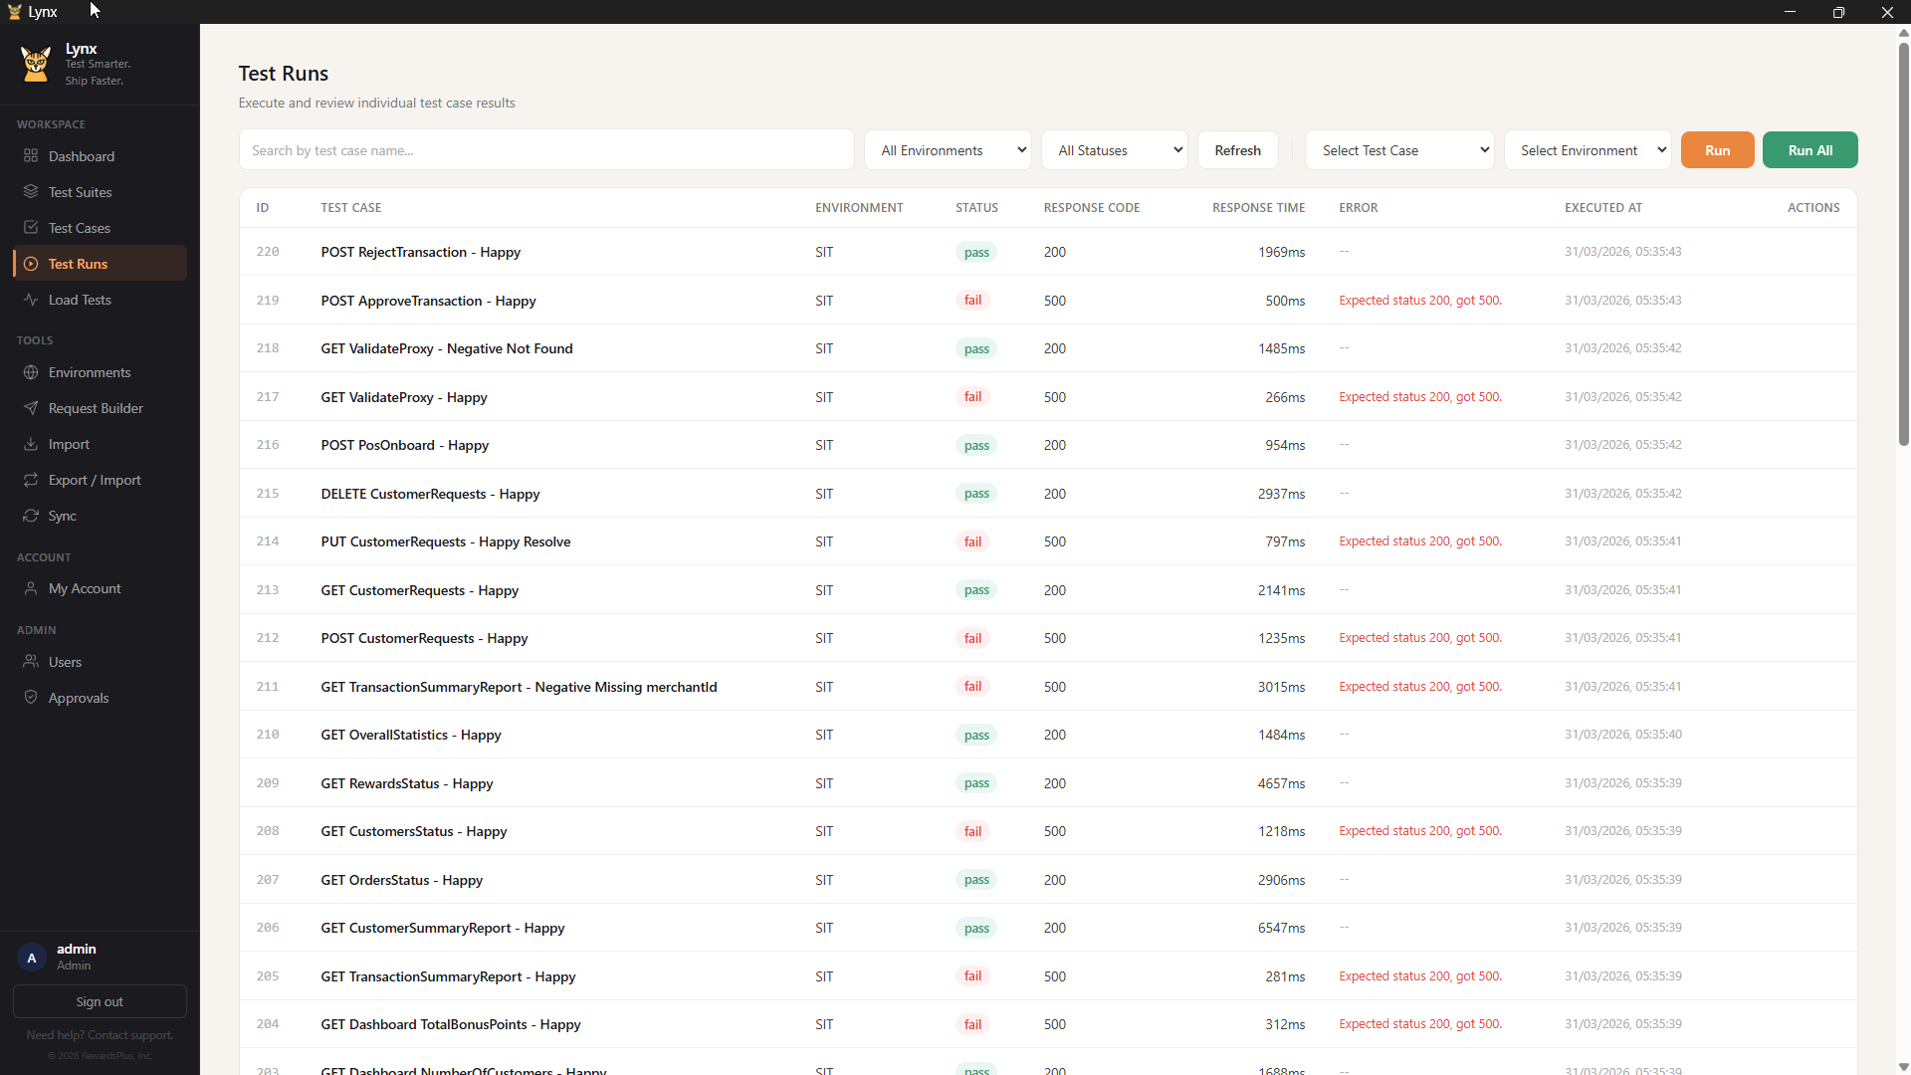Focus the search by test case name field
Viewport: 1911px width, 1075px height.
pos(545,150)
